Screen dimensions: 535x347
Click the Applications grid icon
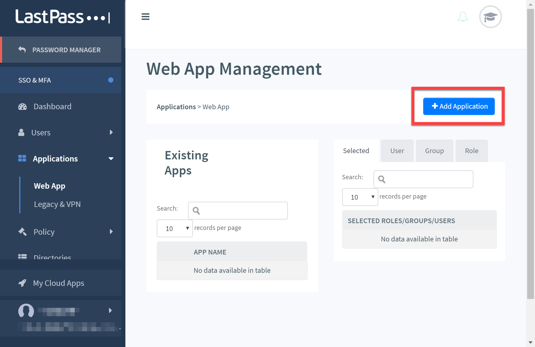(x=22, y=158)
